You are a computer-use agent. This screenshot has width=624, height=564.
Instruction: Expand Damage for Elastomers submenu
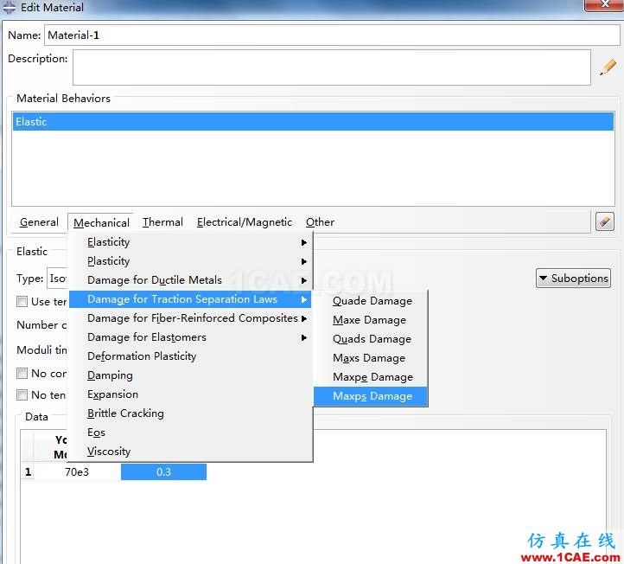click(x=190, y=337)
